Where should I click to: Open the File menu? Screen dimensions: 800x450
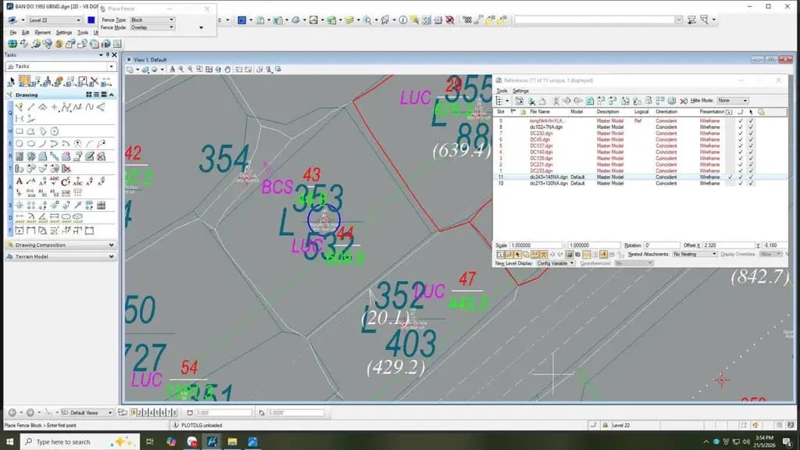tap(13, 33)
